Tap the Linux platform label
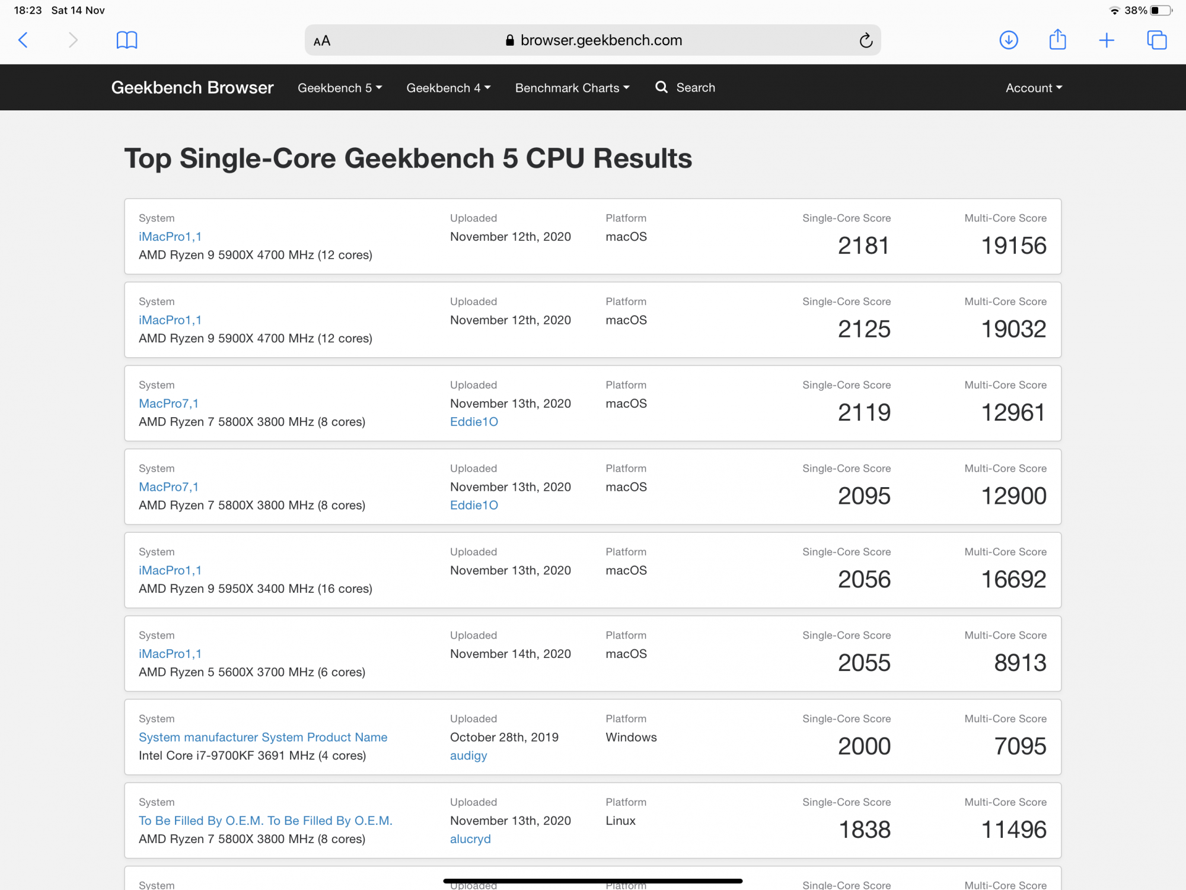 620,821
